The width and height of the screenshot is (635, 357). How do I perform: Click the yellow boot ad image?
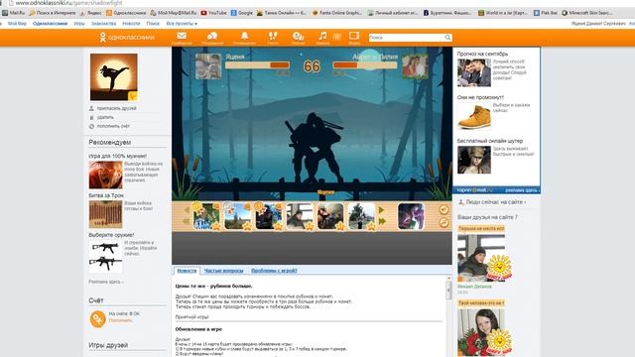click(474, 116)
